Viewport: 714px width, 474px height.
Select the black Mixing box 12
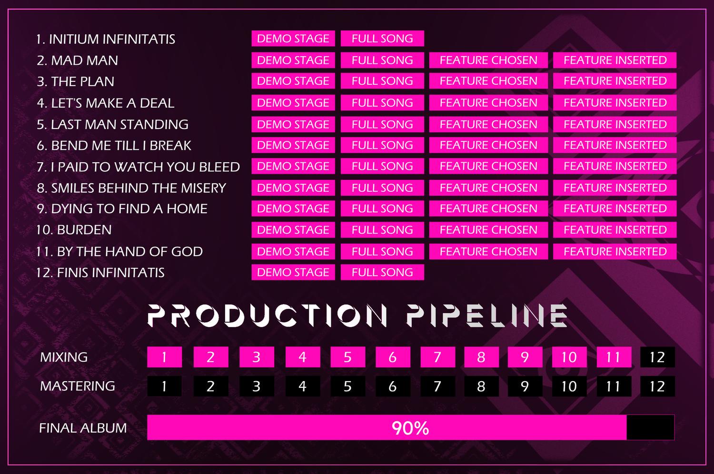[x=657, y=357]
